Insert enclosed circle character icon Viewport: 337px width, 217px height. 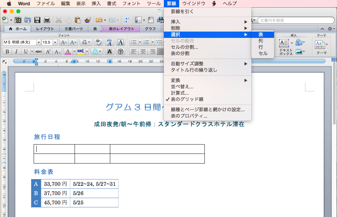[x=121, y=52]
